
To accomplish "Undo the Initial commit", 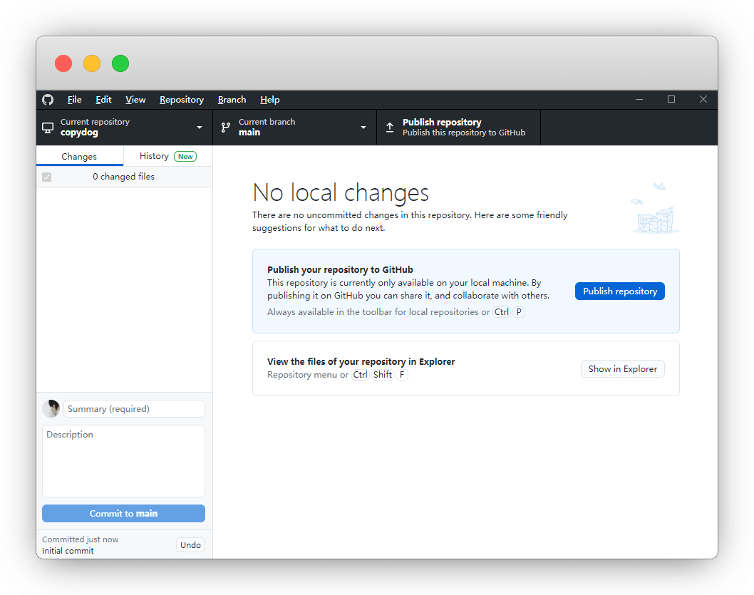I will coord(190,545).
